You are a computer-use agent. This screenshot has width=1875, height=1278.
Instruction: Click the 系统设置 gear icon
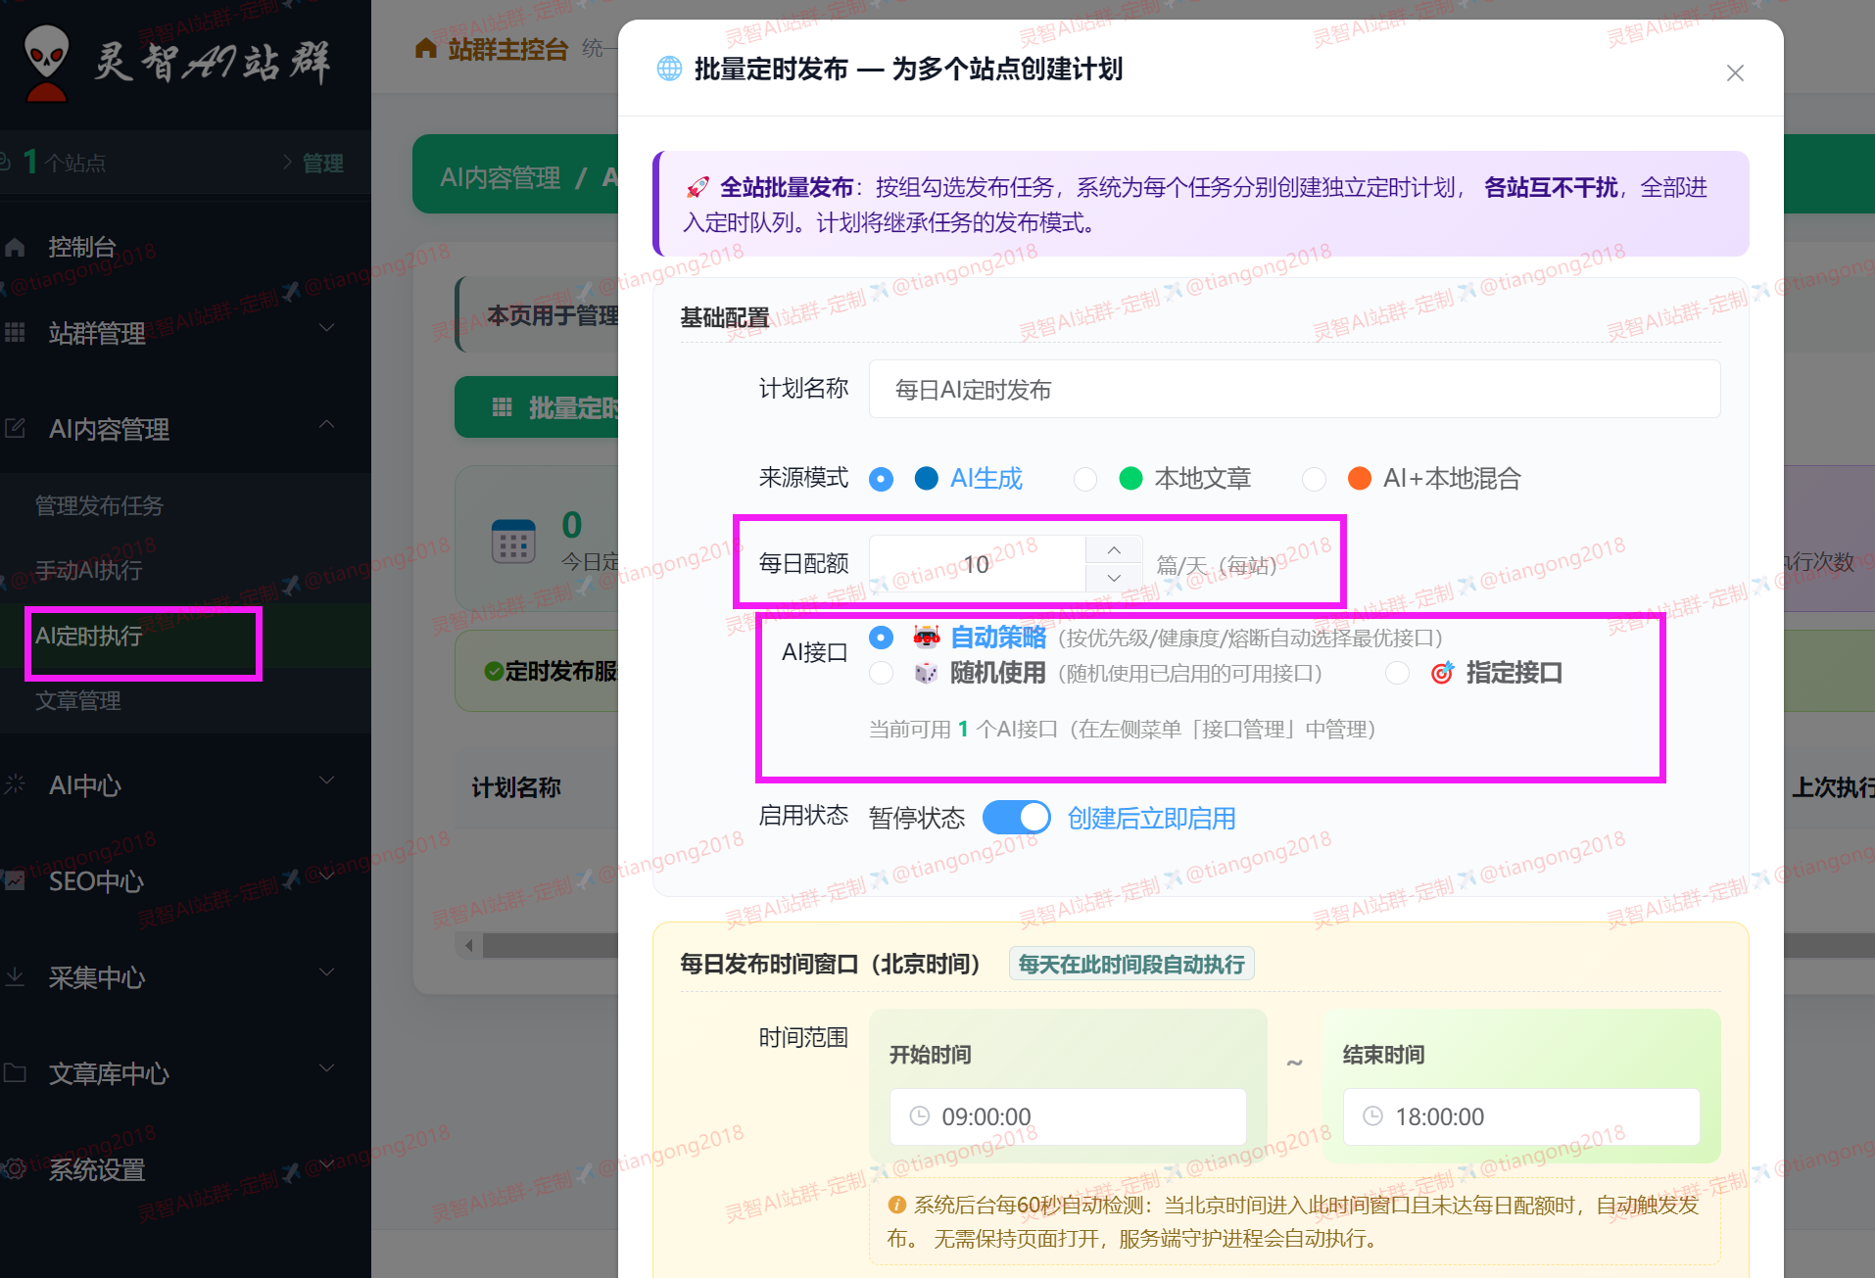coord(16,1170)
